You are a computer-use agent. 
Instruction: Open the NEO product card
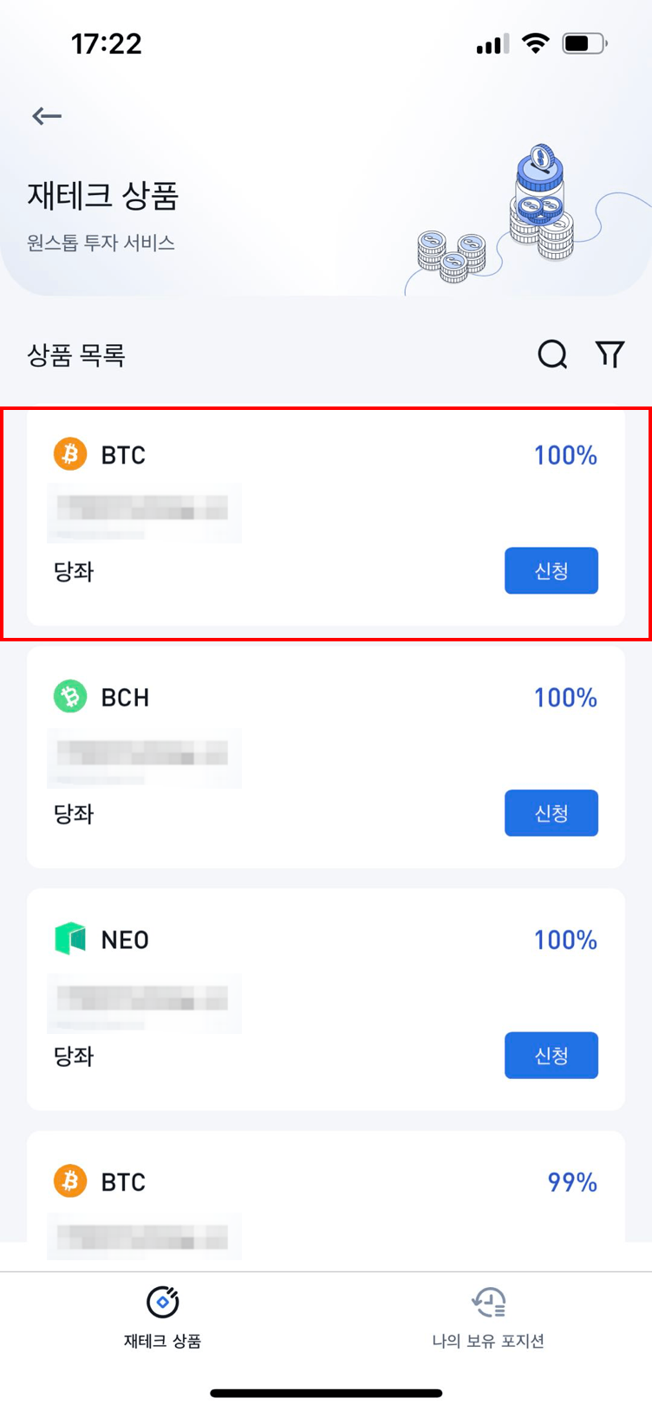coord(326,999)
